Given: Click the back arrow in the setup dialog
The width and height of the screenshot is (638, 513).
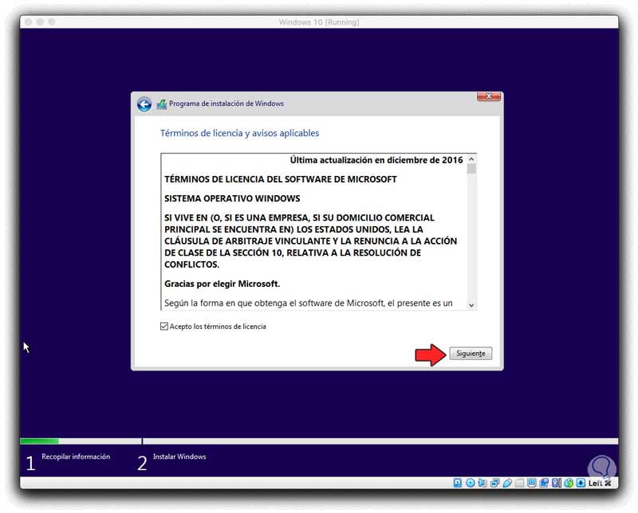Looking at the screenshot, I should pos(144,104).
